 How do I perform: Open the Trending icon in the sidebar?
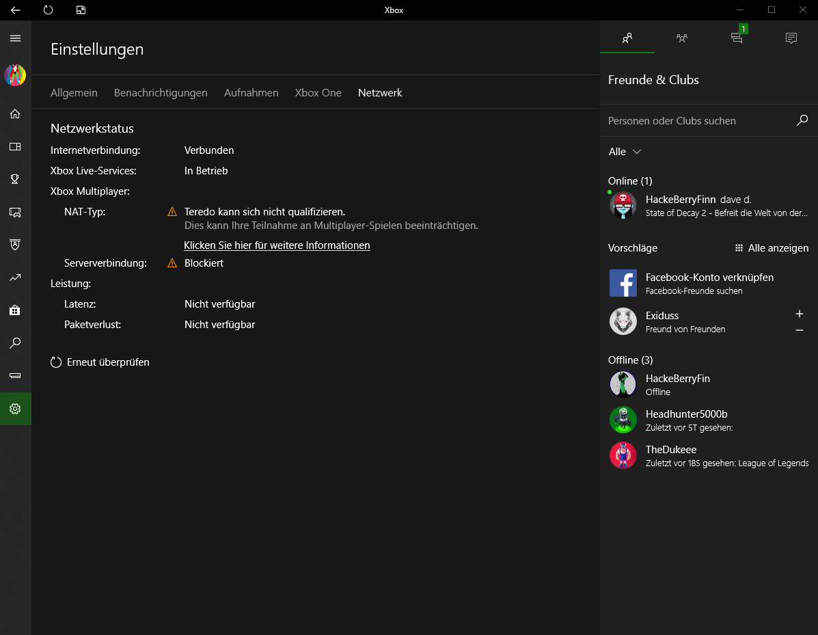click(x=15, y=278)
